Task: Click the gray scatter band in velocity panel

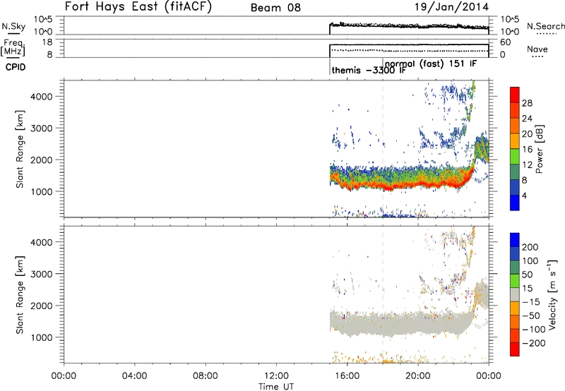Action: pos(403,323)
